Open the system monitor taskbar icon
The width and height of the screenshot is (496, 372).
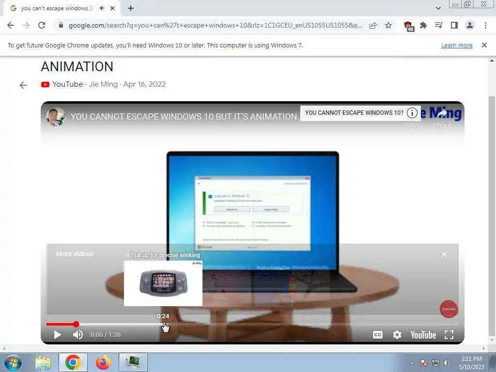coord(133,362)
